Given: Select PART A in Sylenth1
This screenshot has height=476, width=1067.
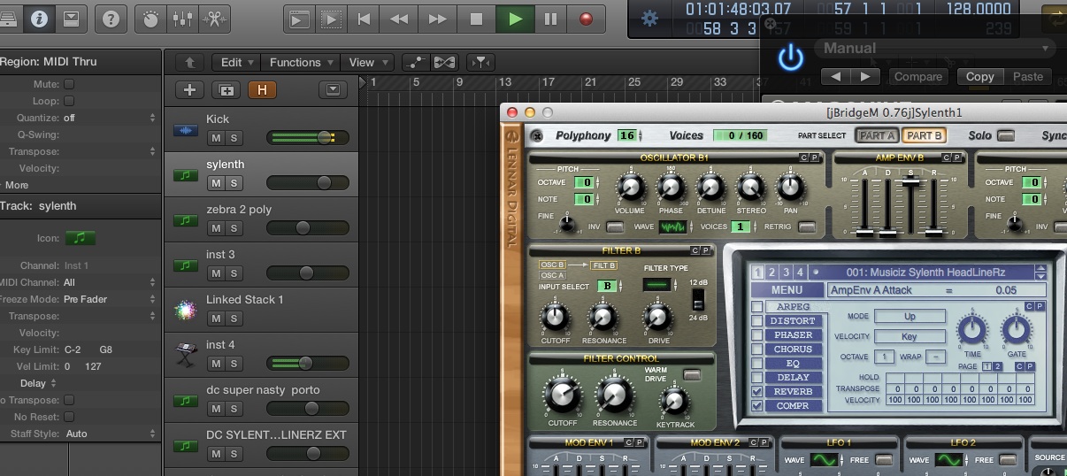Looking at the screenshot, I should point(877,135).
